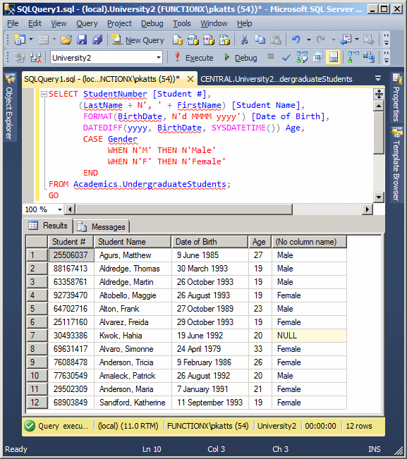Expand the active files tab list arrow
This screenshot has width=407, height=459.
(x=378, y=78)
